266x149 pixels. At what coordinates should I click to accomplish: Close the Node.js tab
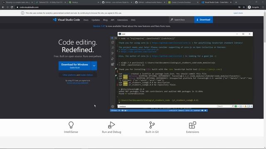tap(99, 2)
